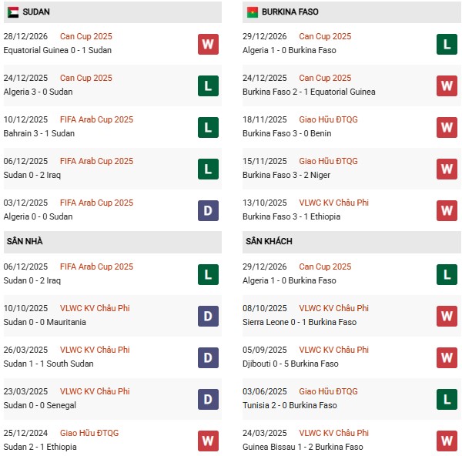This screenshot has height=456, width=462.
Task: Click the L badge for Tunisia 2-0 Burkina Faso
Action: (447, 398)
